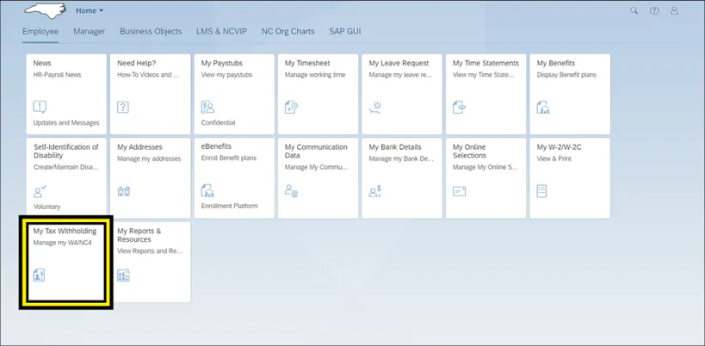
Task: Click the search magnifier icon in header
Action: tap(634, 11)
